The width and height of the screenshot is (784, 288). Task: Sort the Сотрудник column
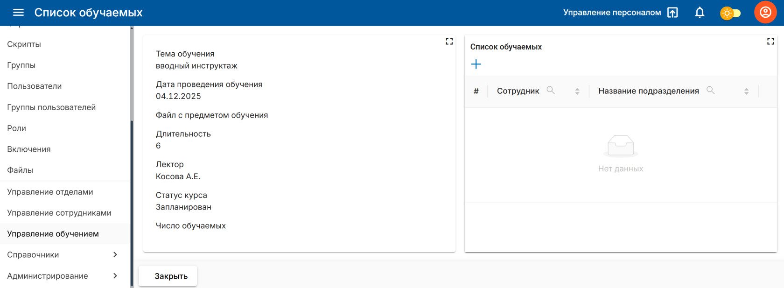coord(577,91)
